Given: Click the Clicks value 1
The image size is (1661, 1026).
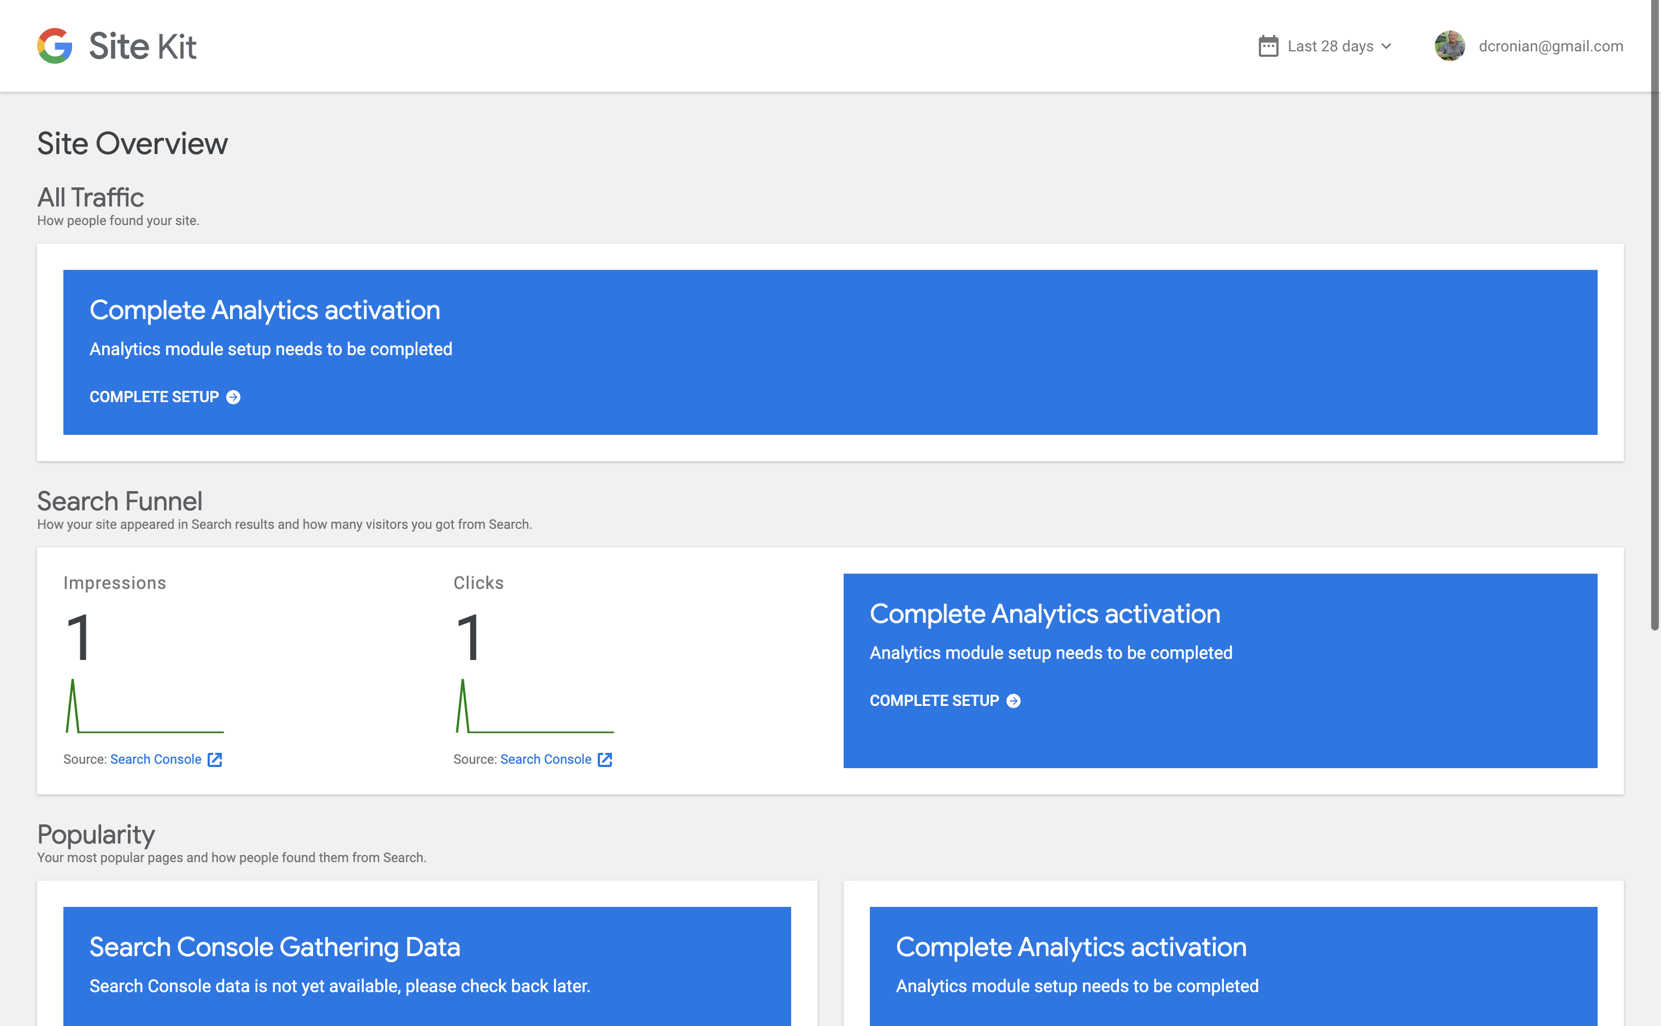Looking at the screenshot, I should (x=469, y=637).
